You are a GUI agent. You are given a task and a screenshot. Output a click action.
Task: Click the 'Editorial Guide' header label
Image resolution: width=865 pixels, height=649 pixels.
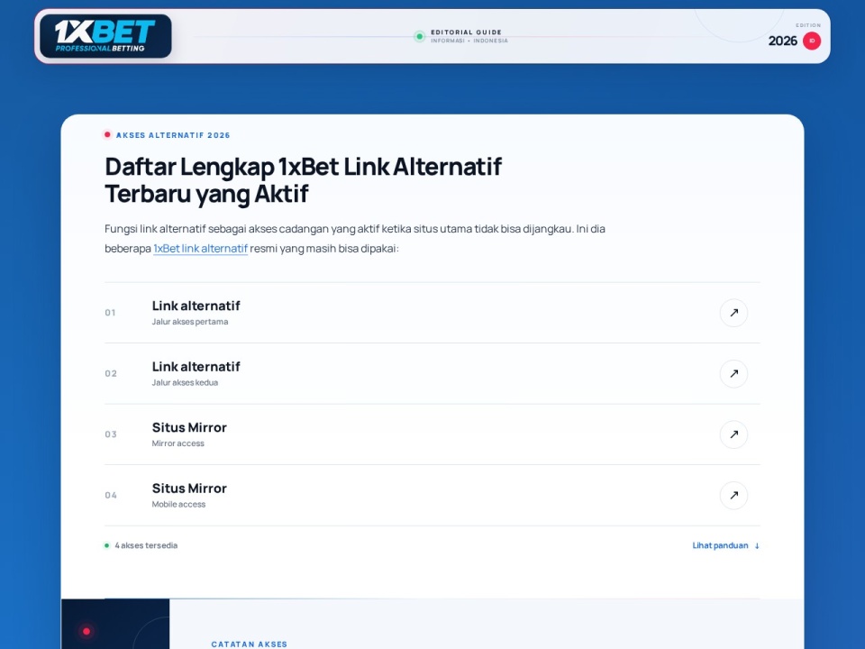point(466,32)
